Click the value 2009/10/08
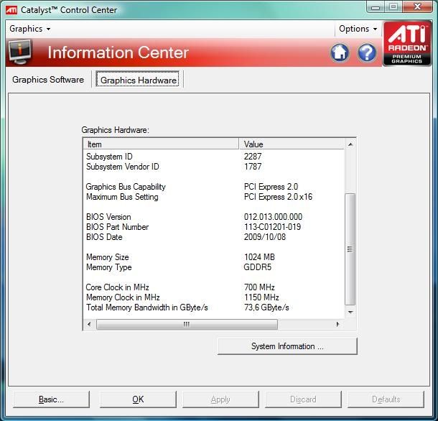This screenshot has height=421, width=438. (265, 237)
